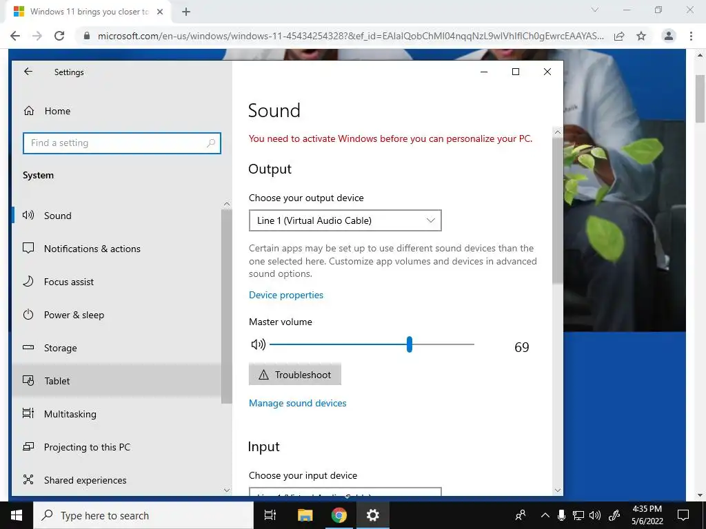Click the Troubleshoot button
The width and height of the screenshot is (706, 529).
click(295, 375)
